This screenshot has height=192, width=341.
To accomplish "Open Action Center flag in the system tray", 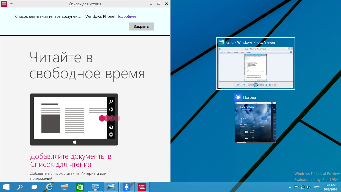I will point(296,187).
